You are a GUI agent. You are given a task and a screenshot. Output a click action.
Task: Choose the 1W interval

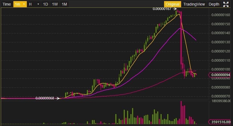[x=55, y=4]
